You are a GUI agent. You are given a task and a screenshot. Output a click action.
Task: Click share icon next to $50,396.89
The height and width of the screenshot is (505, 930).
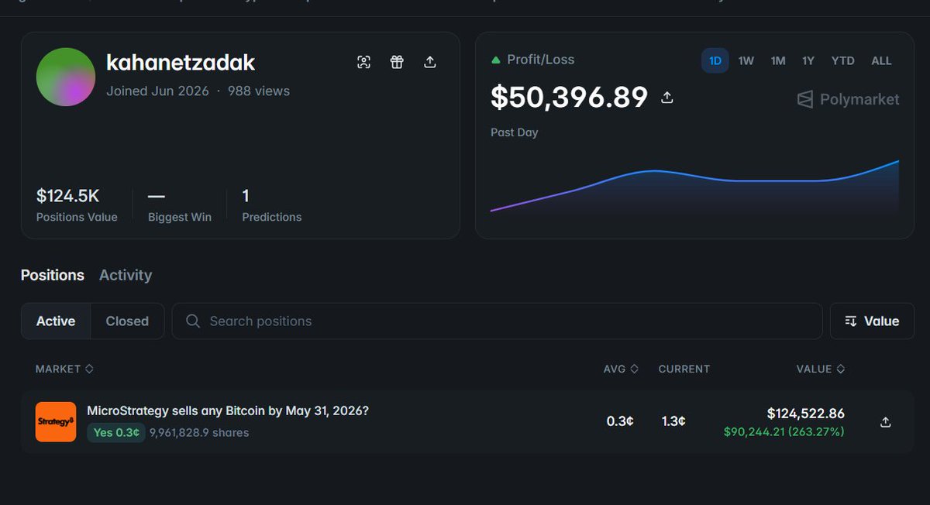666,98
